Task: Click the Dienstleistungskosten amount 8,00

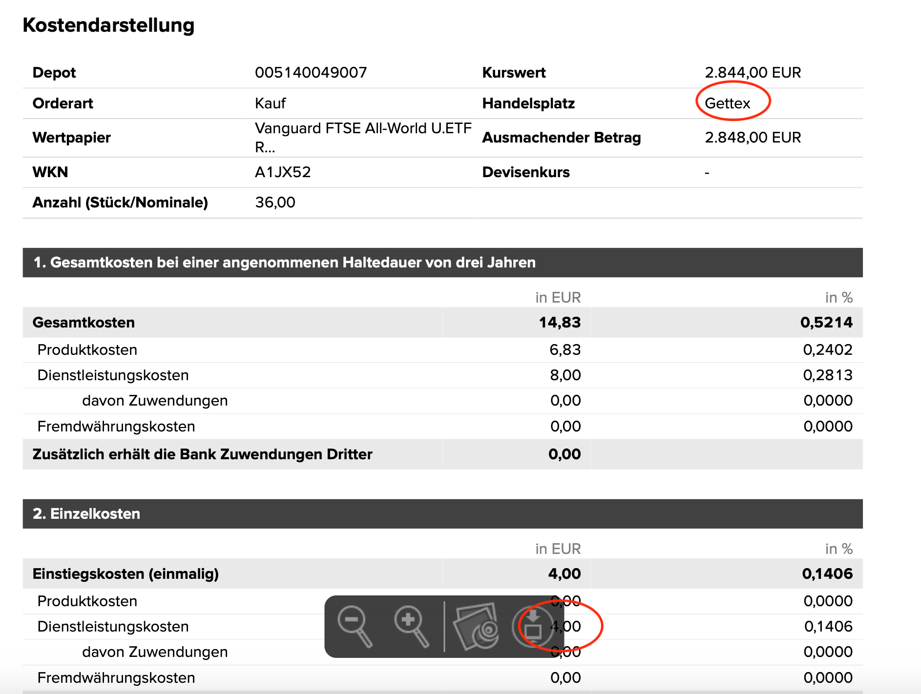Action: [x=565, y=375]
